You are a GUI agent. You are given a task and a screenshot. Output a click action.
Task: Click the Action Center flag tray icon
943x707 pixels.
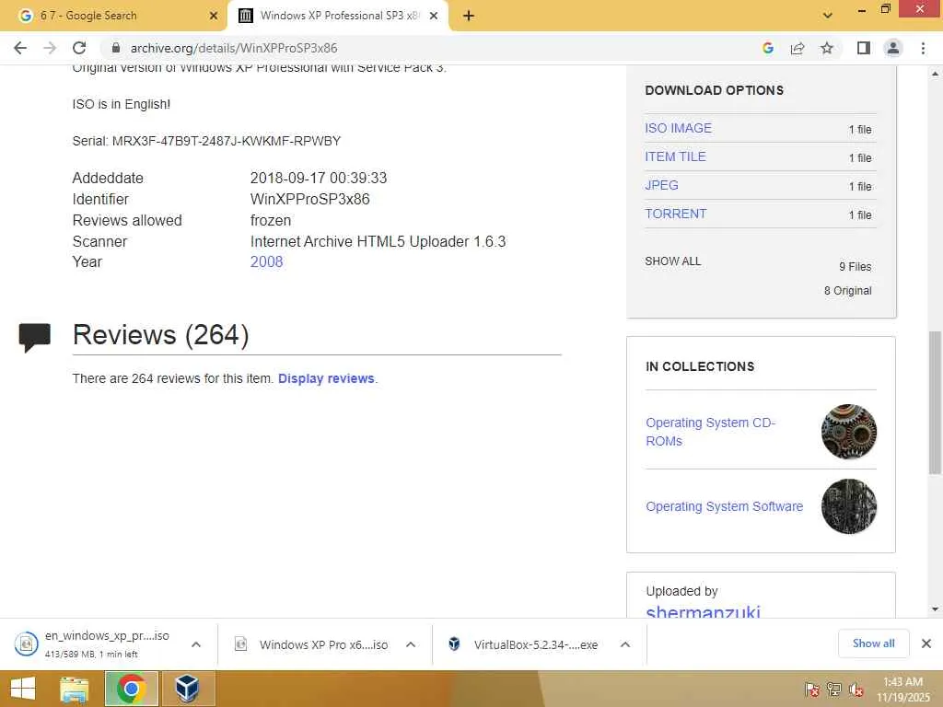(811, 690)
